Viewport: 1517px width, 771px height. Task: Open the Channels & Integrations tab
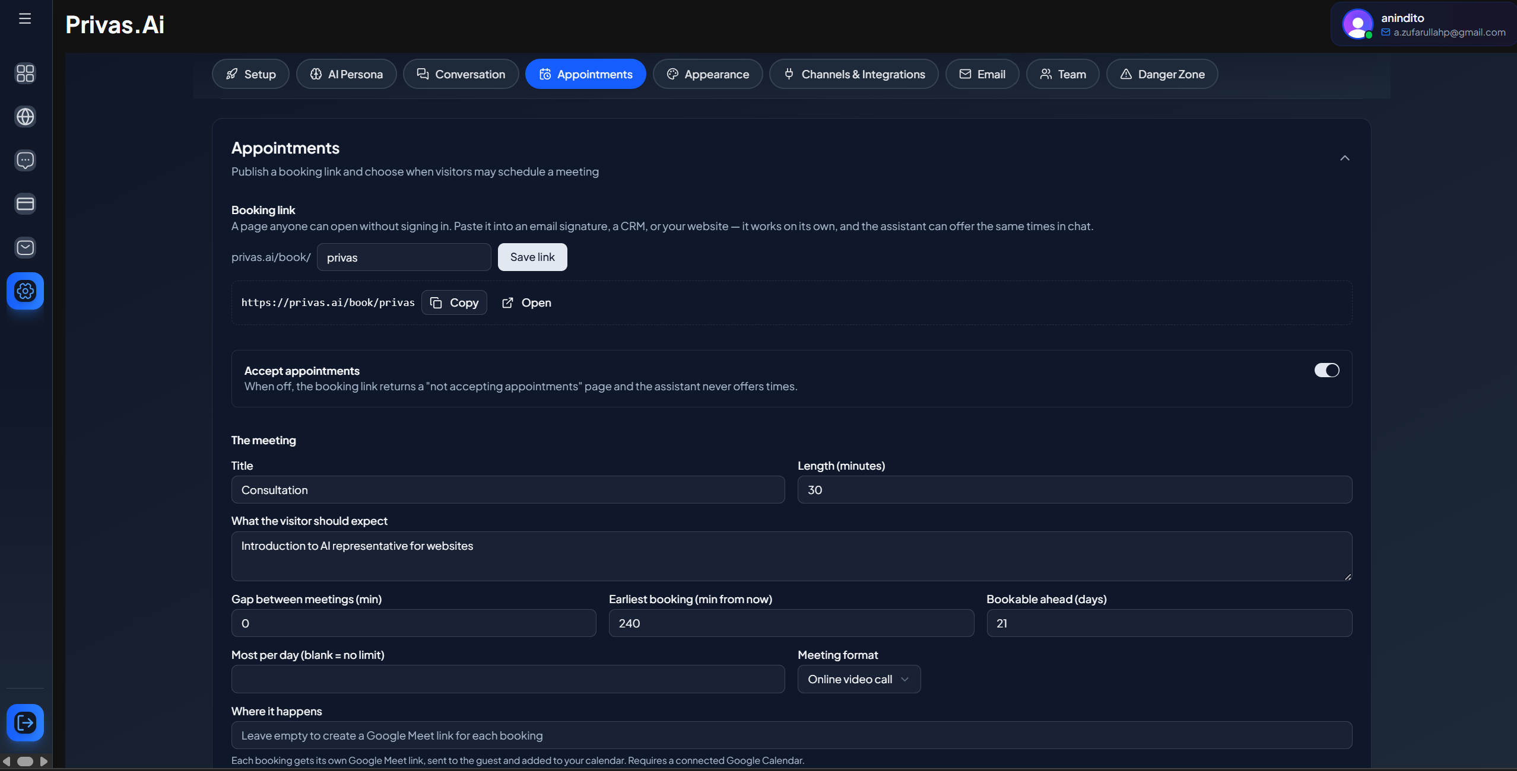coord(854,74)
